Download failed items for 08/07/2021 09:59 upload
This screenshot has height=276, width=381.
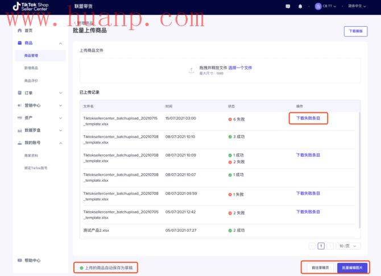coord(308,194)
